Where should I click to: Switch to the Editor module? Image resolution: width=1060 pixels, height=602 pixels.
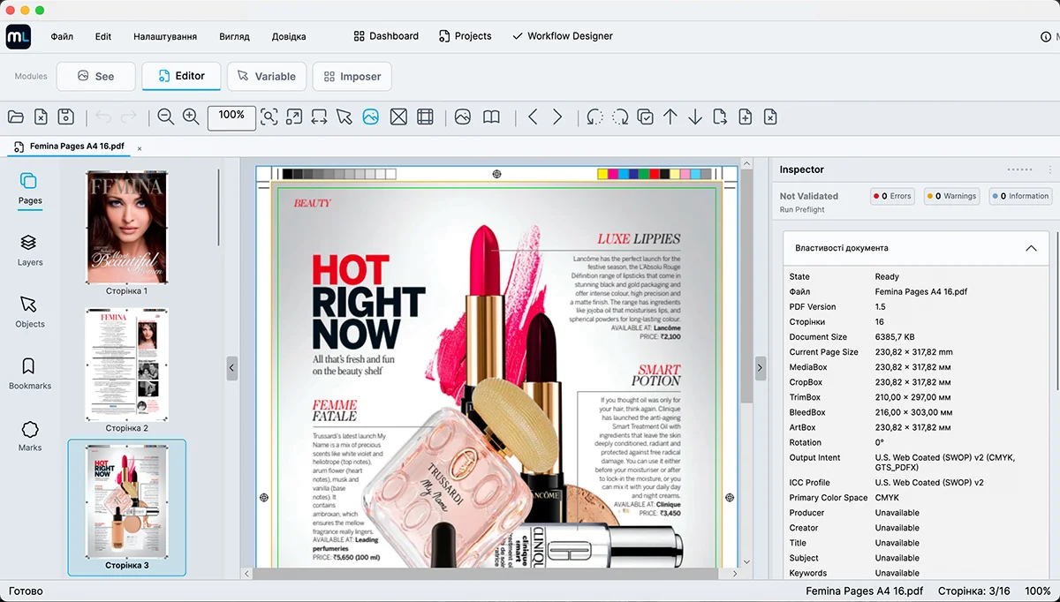coord(181,76)
